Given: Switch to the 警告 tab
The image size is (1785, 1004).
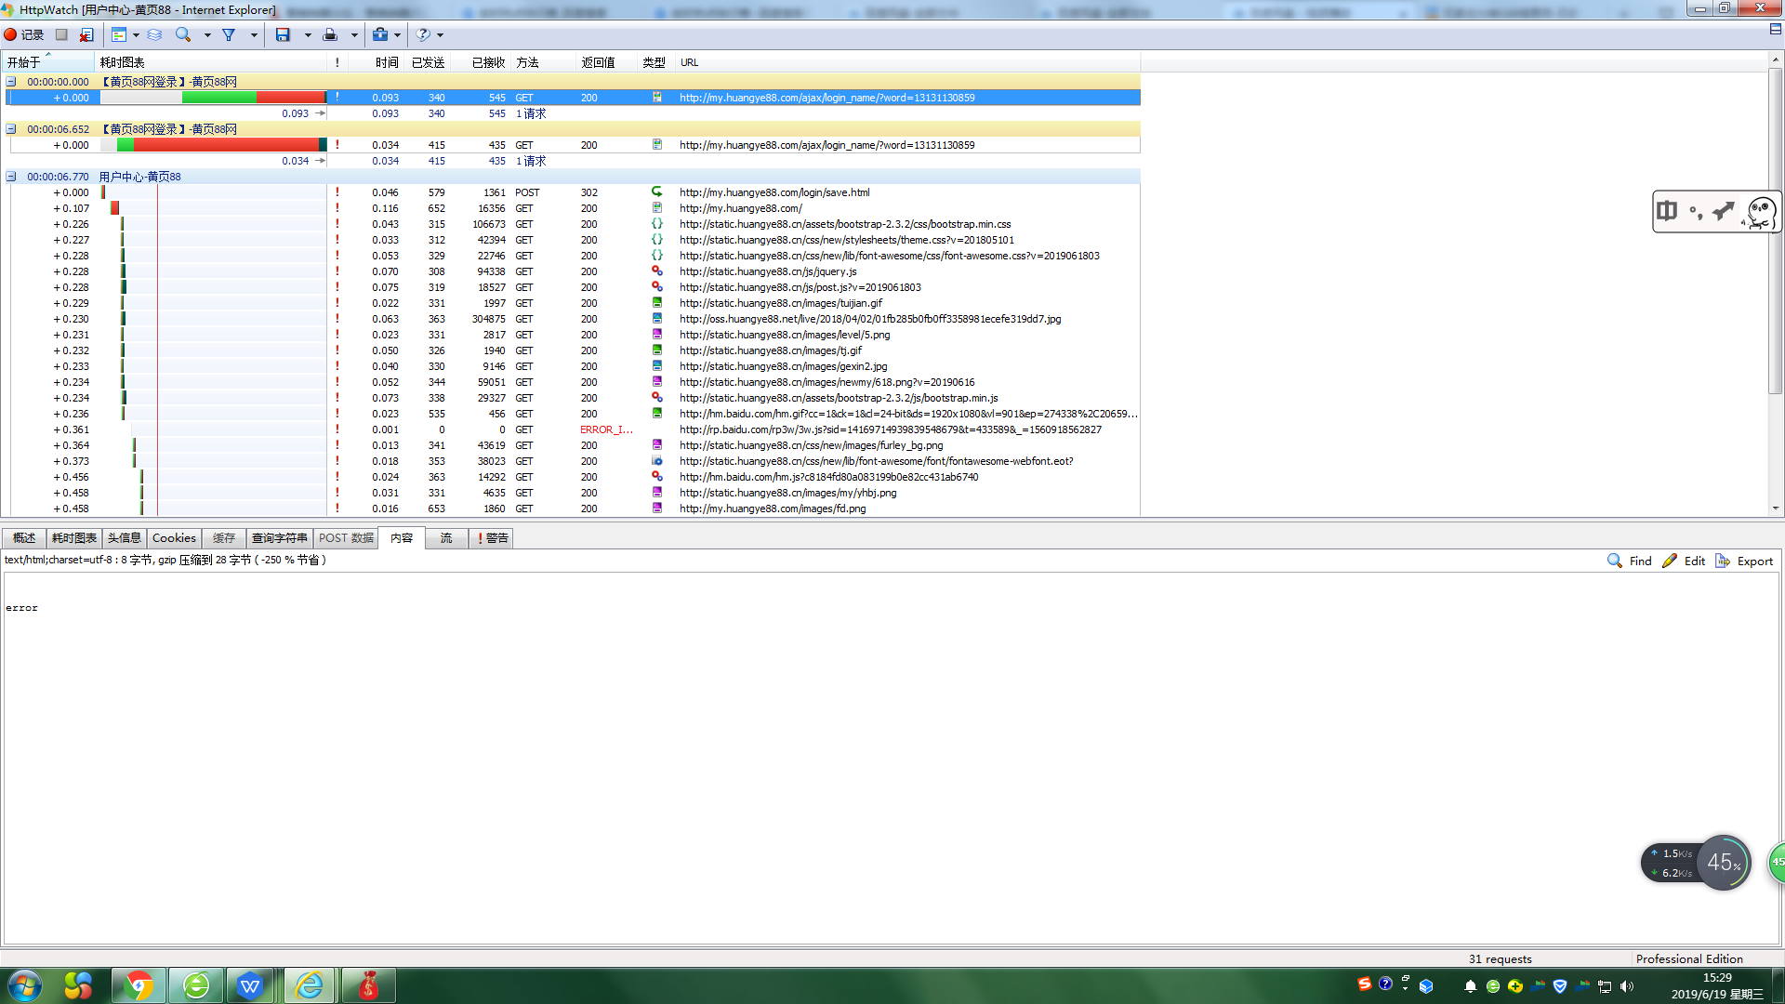Looking at the screenshot, I should [x=493, y=538].
